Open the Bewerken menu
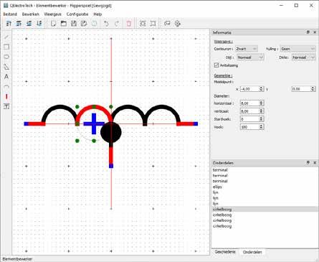Image resolution: width=319 pixels, height=262 pixels. pos(31,14)
